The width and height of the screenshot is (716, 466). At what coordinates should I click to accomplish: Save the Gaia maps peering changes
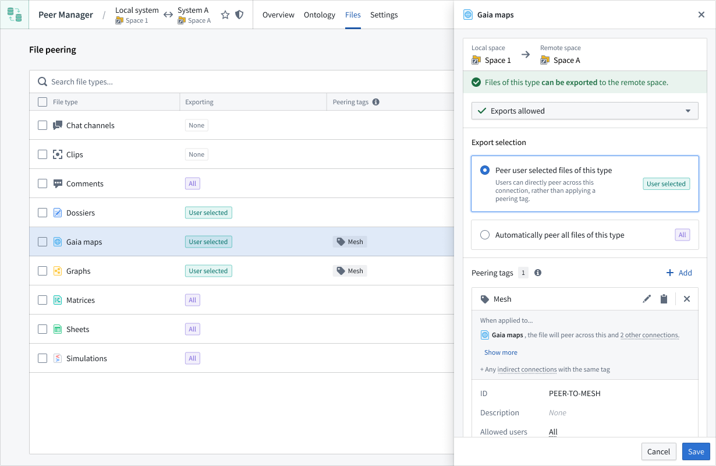[696, 451]
